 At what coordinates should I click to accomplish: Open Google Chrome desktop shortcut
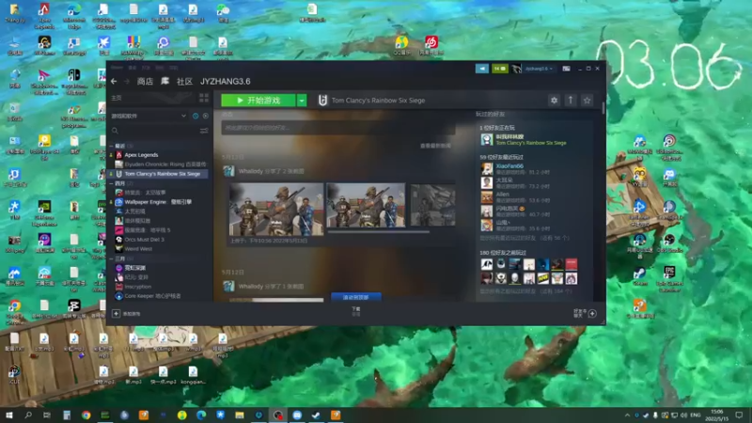coord(14,312)
